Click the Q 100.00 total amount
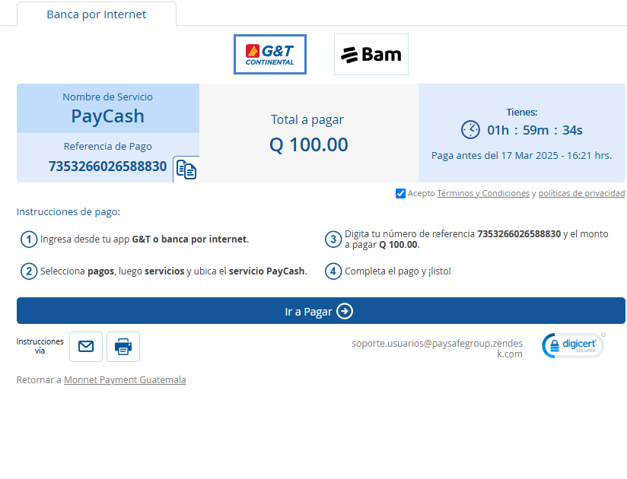Image resolution: width=627 pixels, height=479 pixels. coord(308,144)
